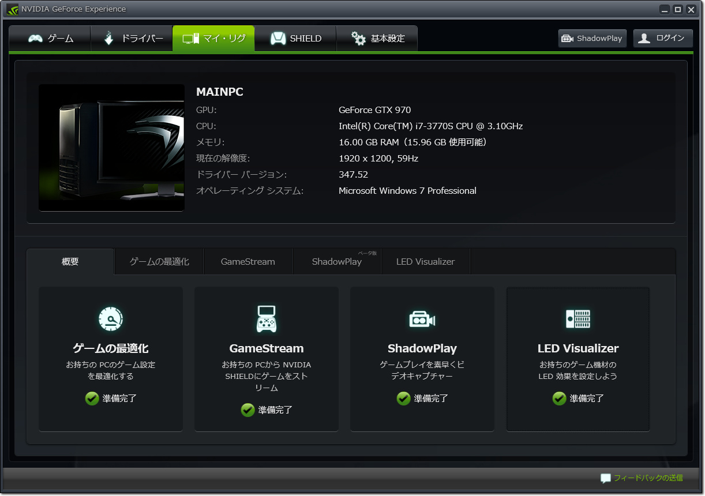Click the フィードバックの送信 link
The width and height of the screenshot is (705, 496).
(x=648, y=478)
